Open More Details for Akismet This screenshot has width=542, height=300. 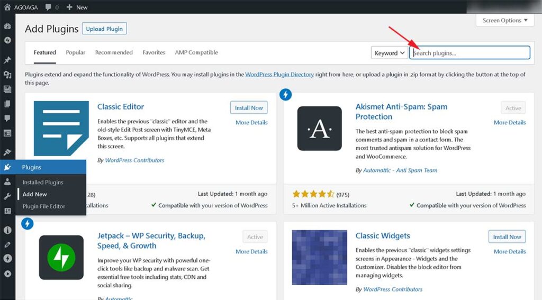510,122
